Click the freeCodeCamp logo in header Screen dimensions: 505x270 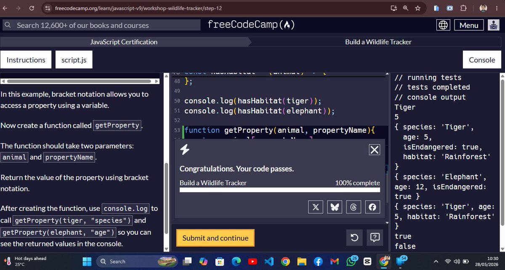251,25
